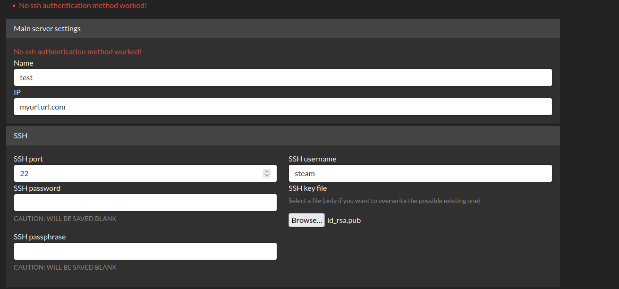Click the Name field label
619x289 pixels.
[x=24, y=63]
